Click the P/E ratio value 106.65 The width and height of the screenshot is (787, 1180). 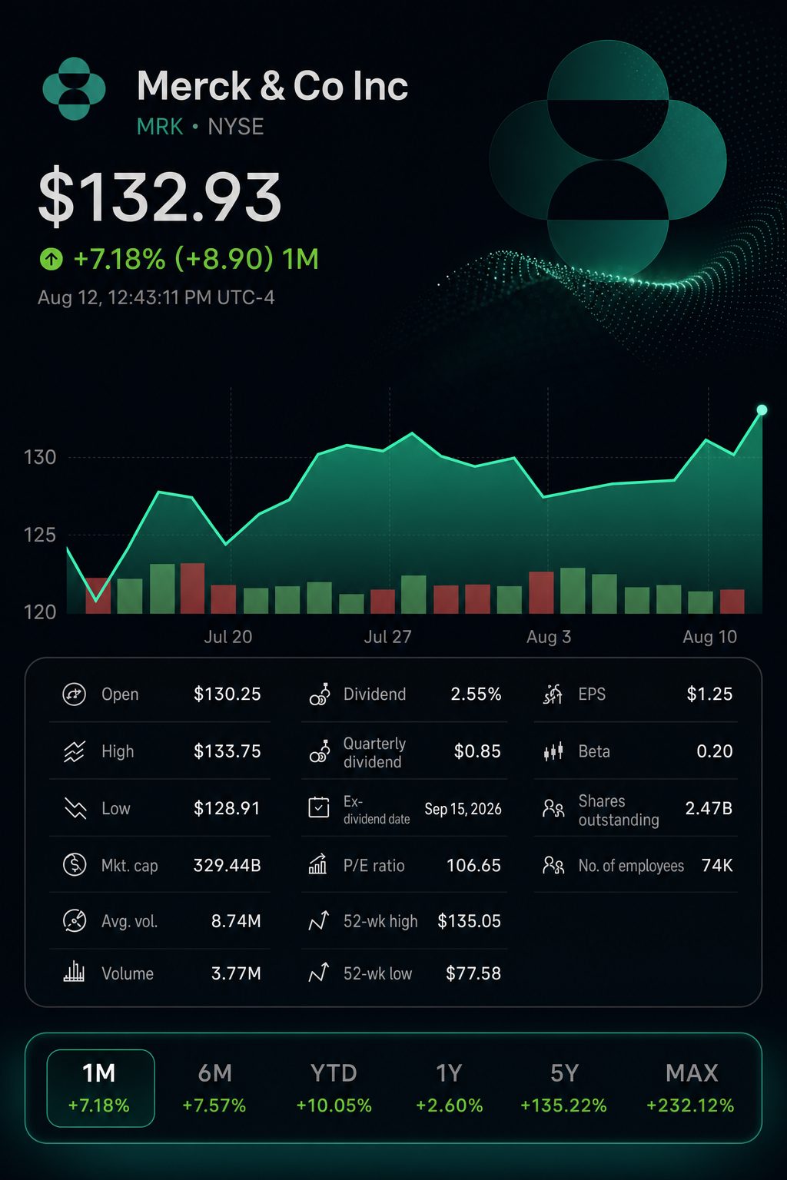(x=473, y=865)
